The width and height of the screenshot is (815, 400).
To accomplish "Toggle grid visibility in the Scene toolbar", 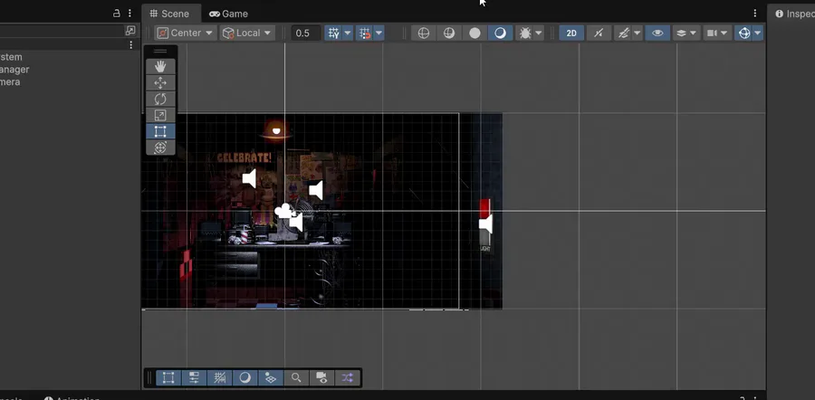I will coord(333,33).
